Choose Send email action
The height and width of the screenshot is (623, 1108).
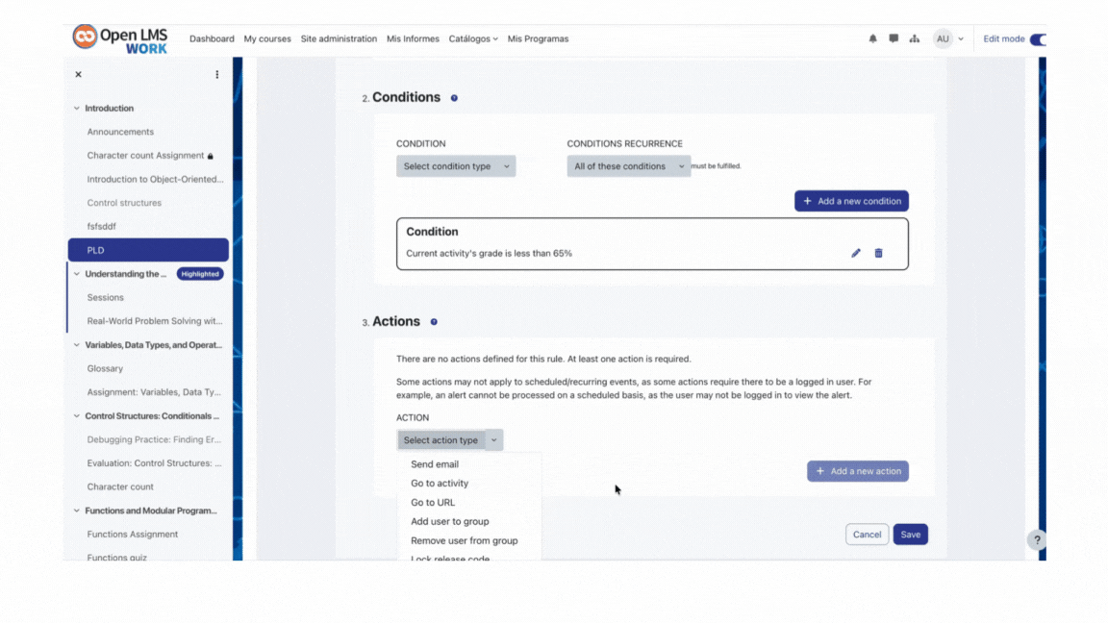[435, 464]
